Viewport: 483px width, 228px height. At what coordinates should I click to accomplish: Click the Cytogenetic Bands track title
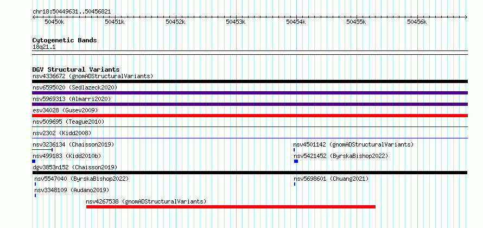pyautogui.click(x=65, y=40)
